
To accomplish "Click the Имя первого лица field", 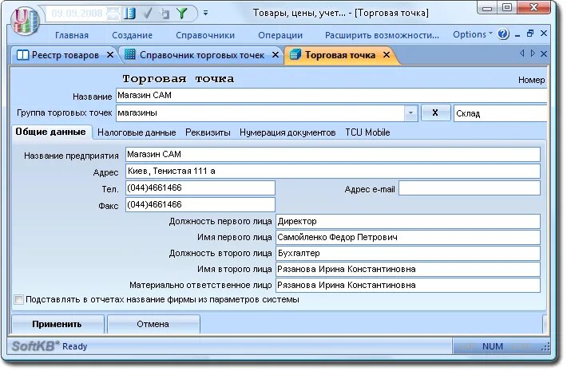I will (x=408, y=237).
